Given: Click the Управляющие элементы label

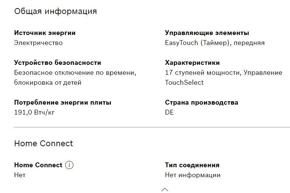Looking at the screenshot, I should [207, 33].
